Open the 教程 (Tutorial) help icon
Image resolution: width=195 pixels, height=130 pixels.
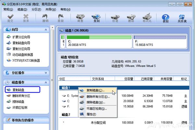tap(165, 18)
